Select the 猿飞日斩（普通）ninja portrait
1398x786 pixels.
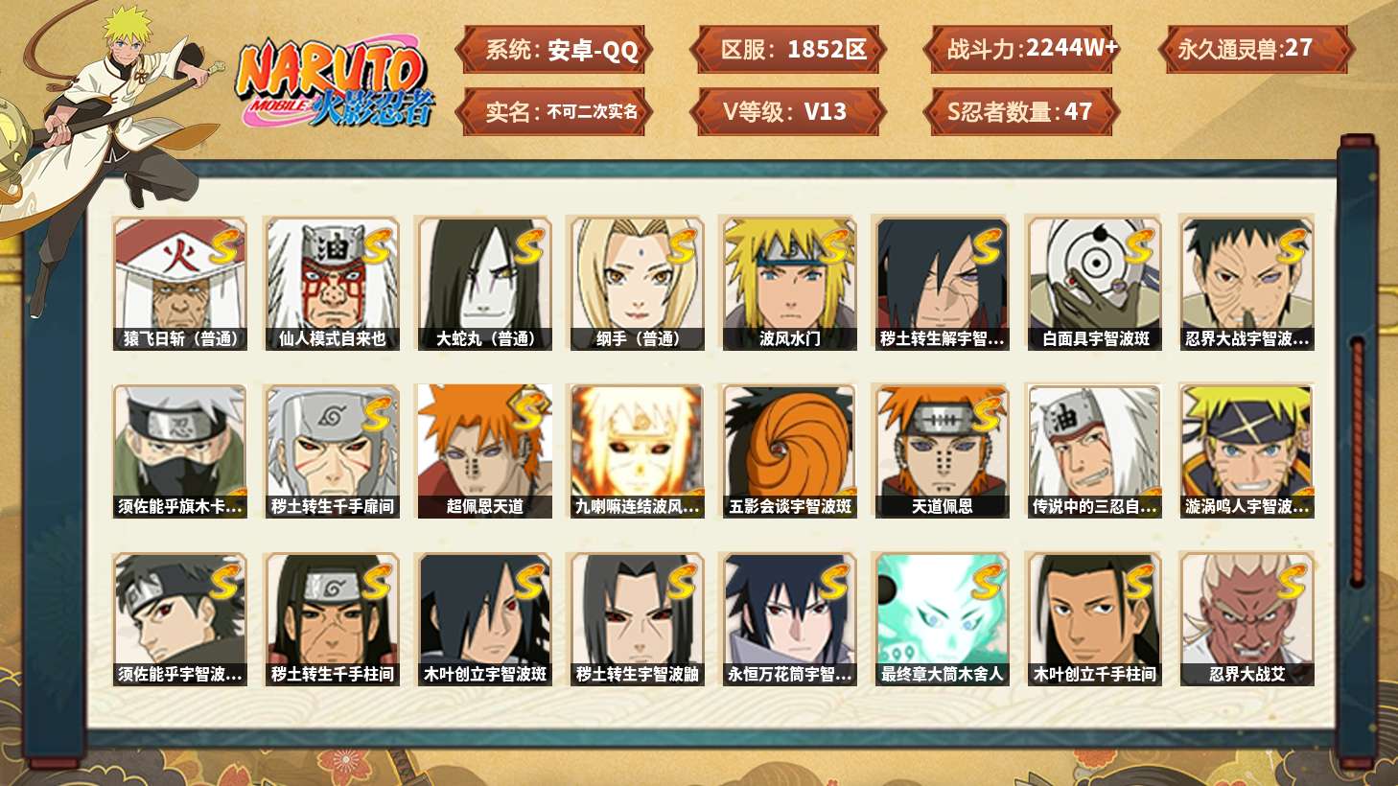pyautogui.click(x=179, y=284)
